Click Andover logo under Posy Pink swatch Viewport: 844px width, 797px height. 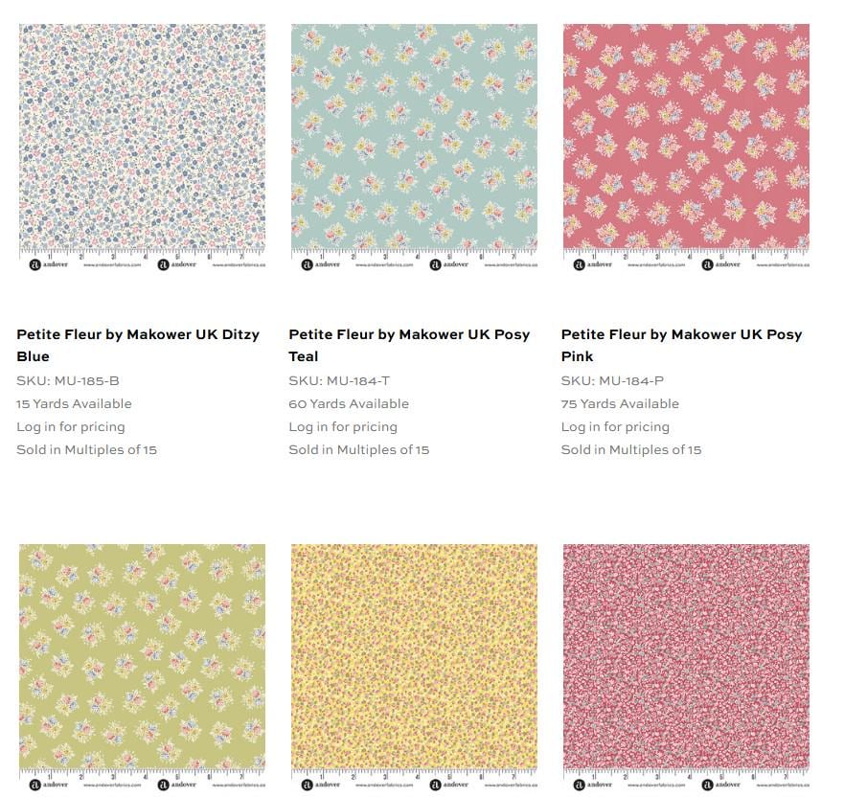[593, 264]
